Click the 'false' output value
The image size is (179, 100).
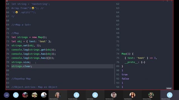[125, 79]
